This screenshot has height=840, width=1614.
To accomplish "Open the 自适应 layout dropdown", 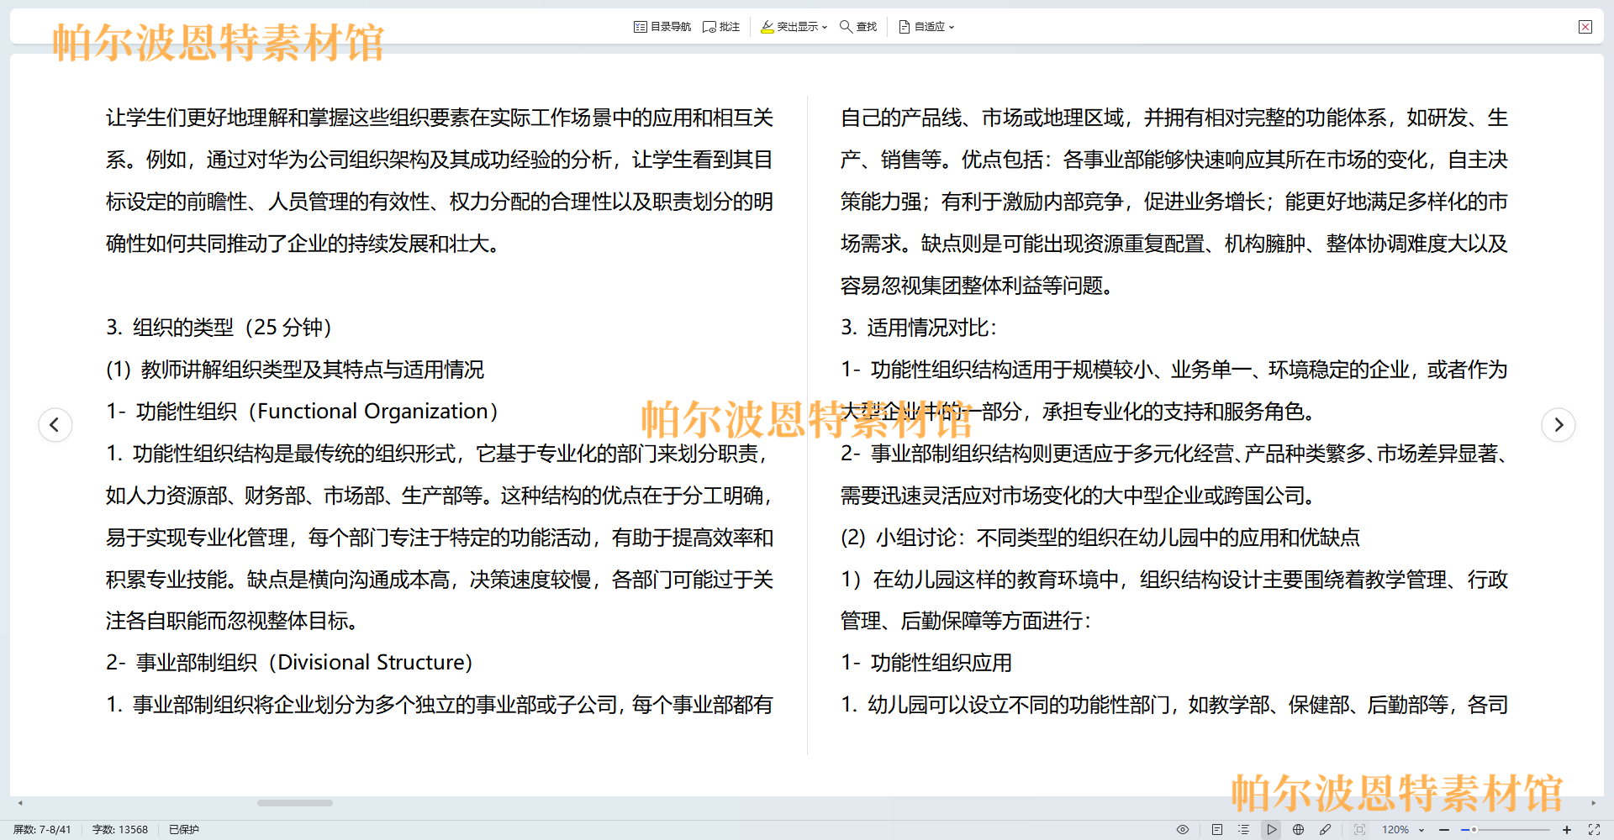I will tap(926, 27).
